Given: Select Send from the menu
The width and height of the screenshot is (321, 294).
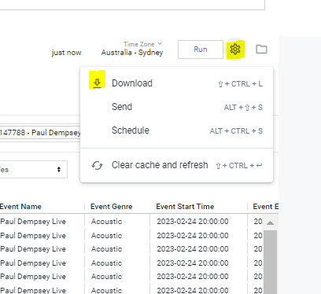Looking at the screenshot, I should point(176,107).
